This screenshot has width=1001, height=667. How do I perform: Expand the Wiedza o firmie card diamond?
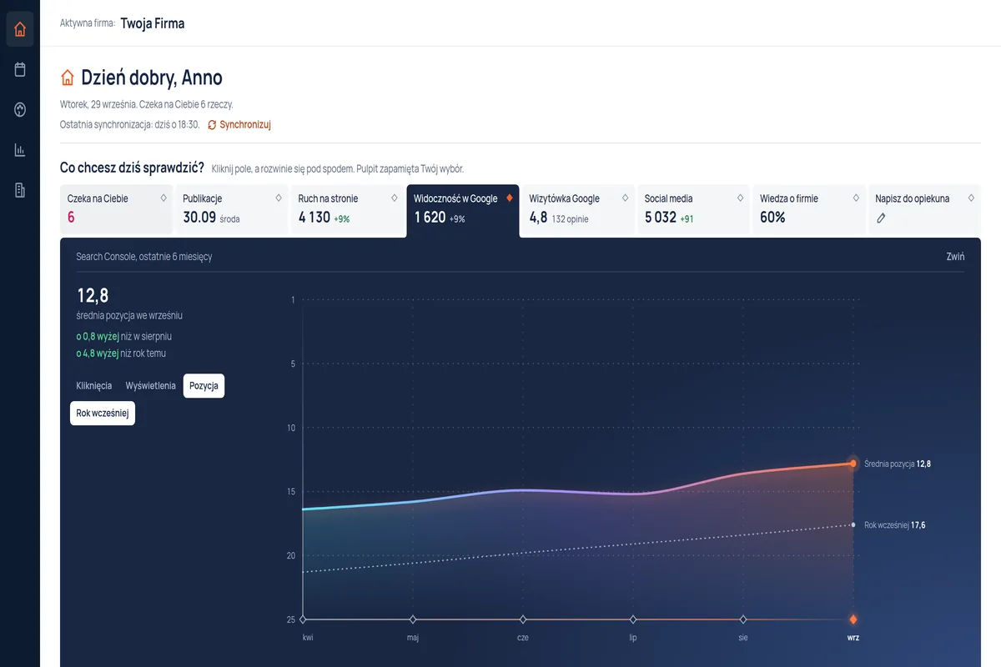click(x=856, y=198)
